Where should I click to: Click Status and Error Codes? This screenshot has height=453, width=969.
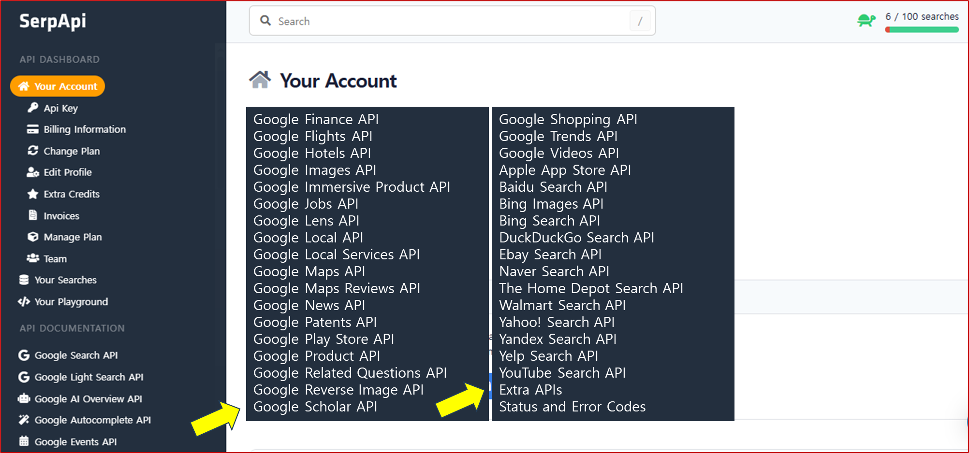(x=573, y=407)
